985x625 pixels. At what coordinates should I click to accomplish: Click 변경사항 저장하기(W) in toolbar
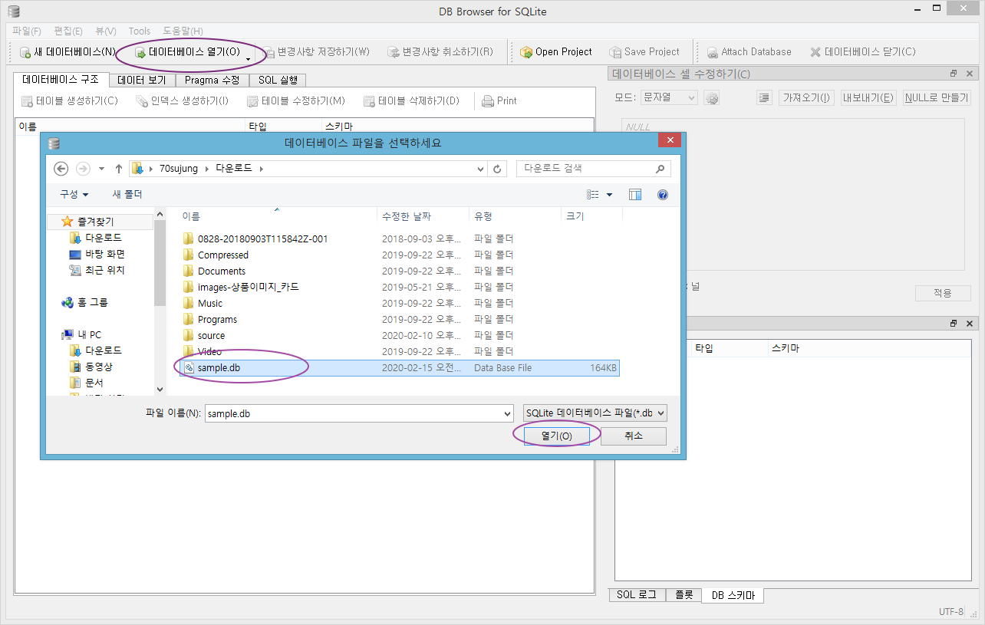(x=317, y=52)
